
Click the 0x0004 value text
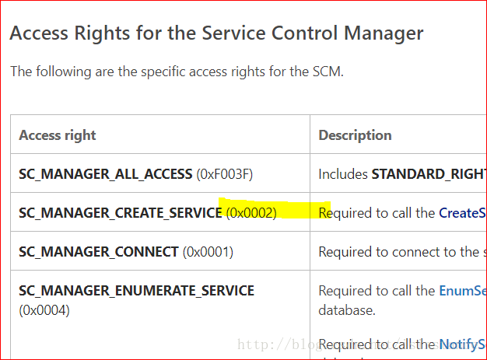[44, 310]
